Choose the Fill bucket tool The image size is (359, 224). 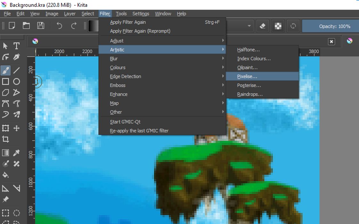pos(5,175)
